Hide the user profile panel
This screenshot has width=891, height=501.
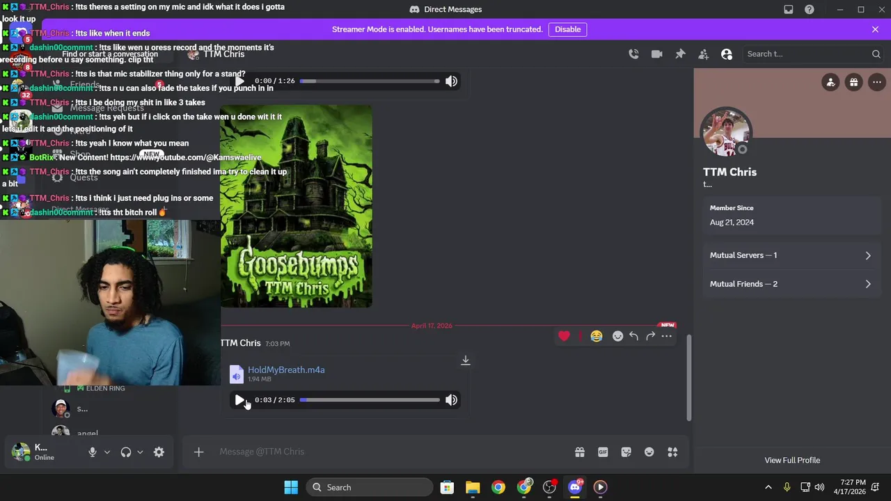click(x=727, y=54)
